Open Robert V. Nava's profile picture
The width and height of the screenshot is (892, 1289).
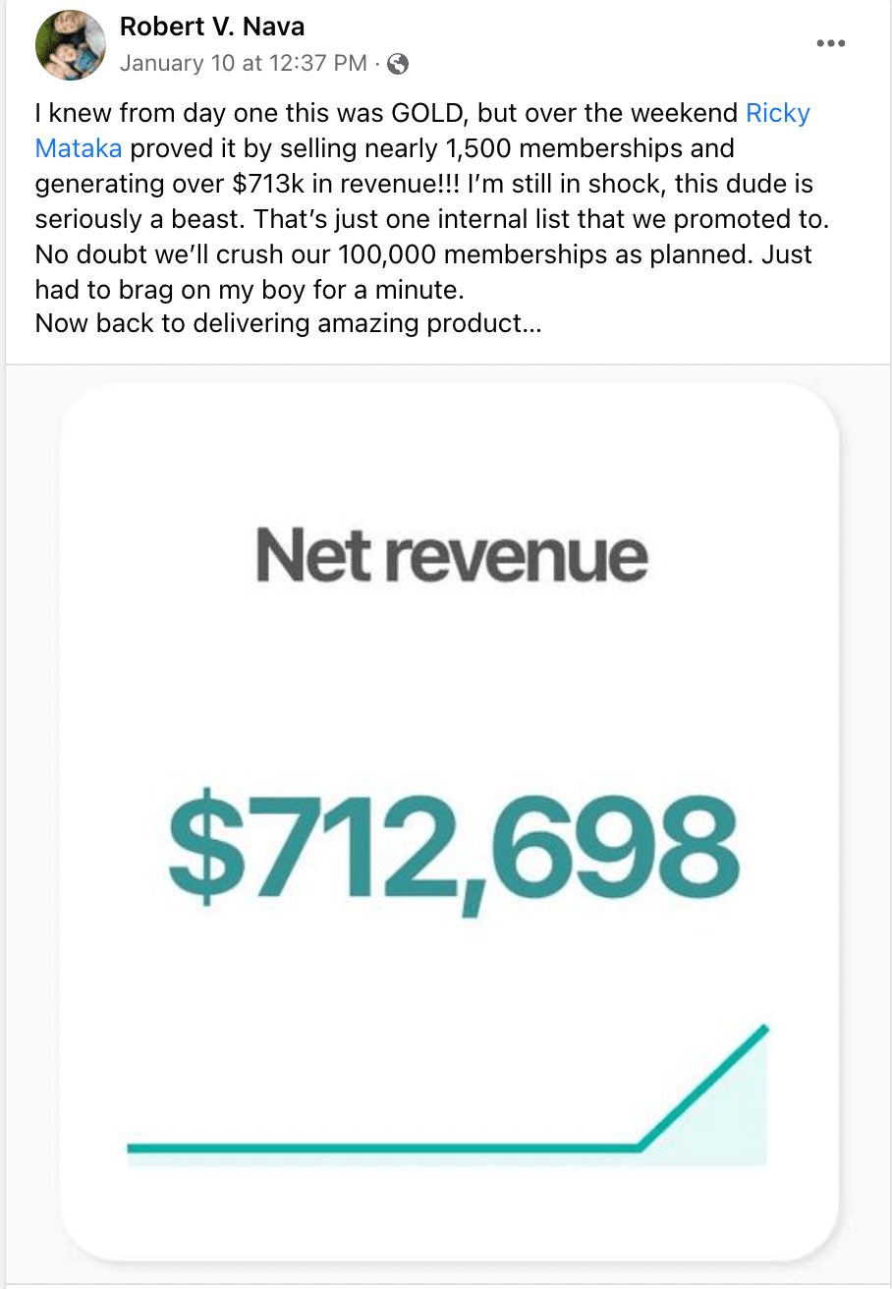pyautogui.click(x=71, y=45)
